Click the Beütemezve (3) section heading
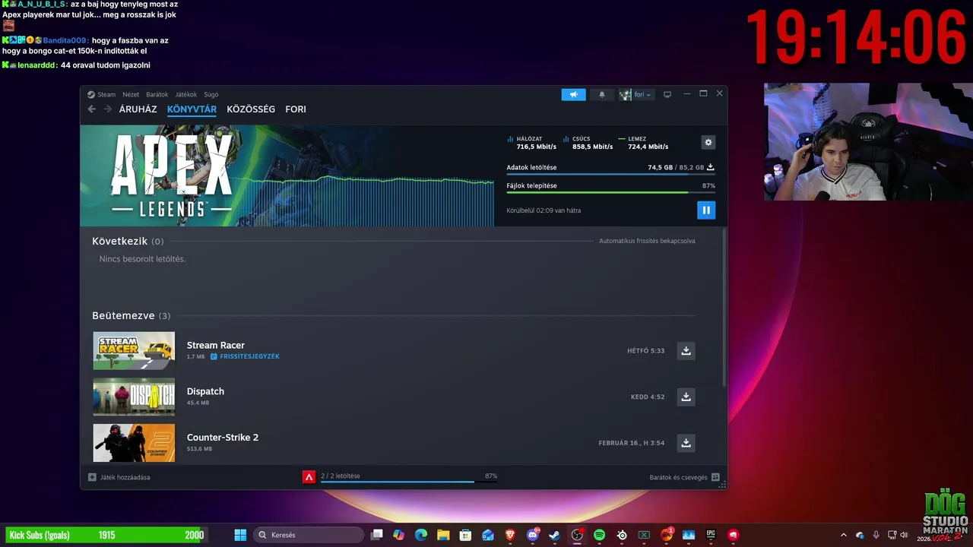This screenshot has width=973, height=547. coord(131,315)
